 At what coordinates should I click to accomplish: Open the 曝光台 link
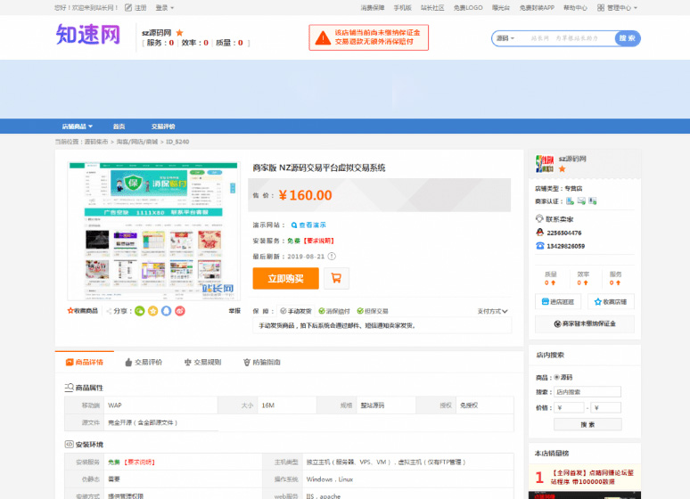[501, 7]
